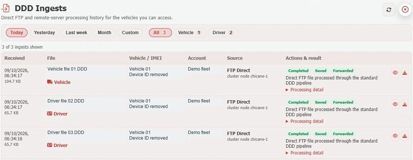Filter ingests by Month
The image size is (413, 160).
(104, 33)
